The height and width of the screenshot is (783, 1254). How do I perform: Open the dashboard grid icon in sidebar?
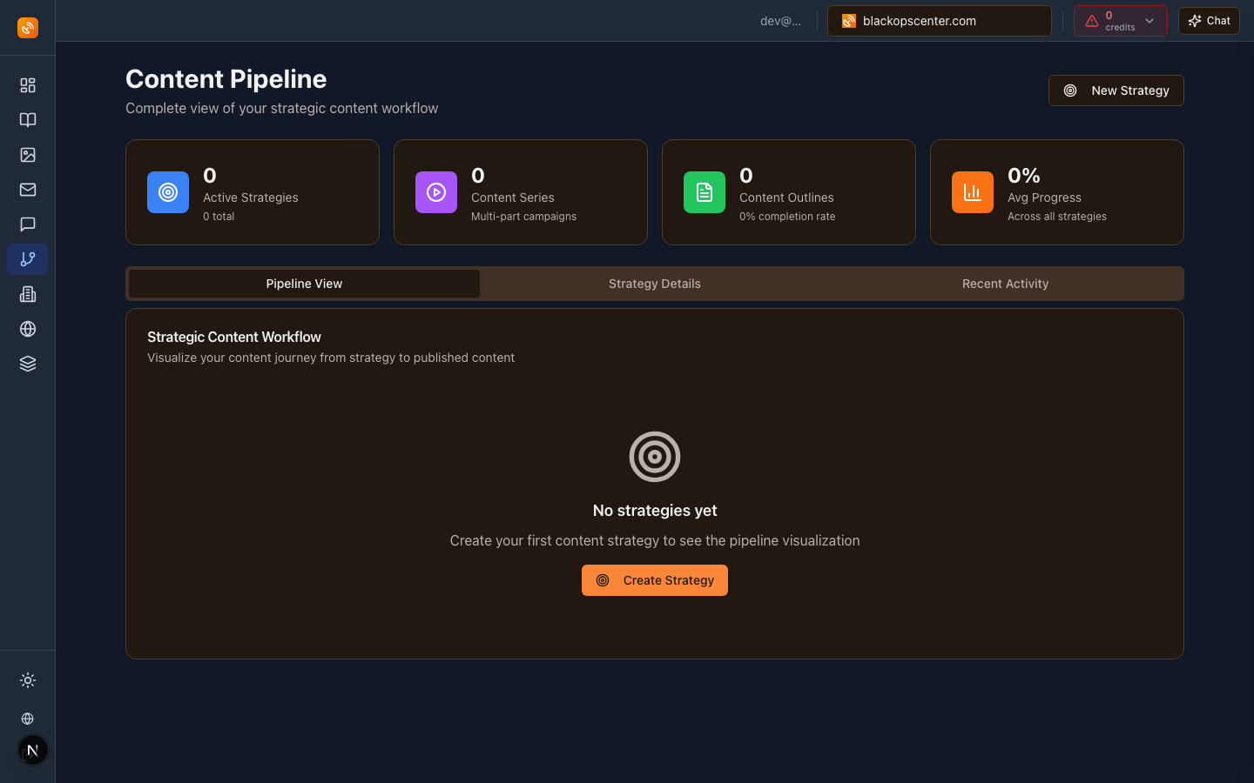27,85
